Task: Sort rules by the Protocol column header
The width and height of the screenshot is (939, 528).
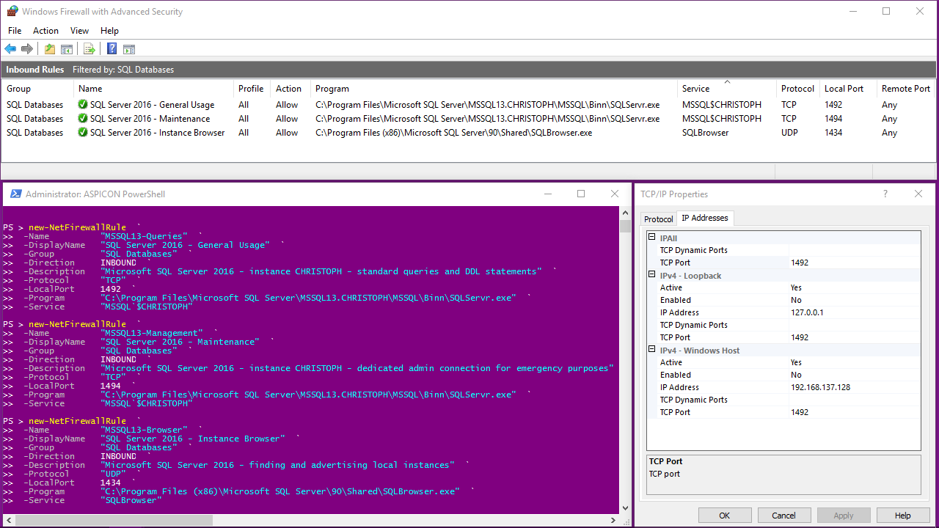Action: [x=798, y=89]
